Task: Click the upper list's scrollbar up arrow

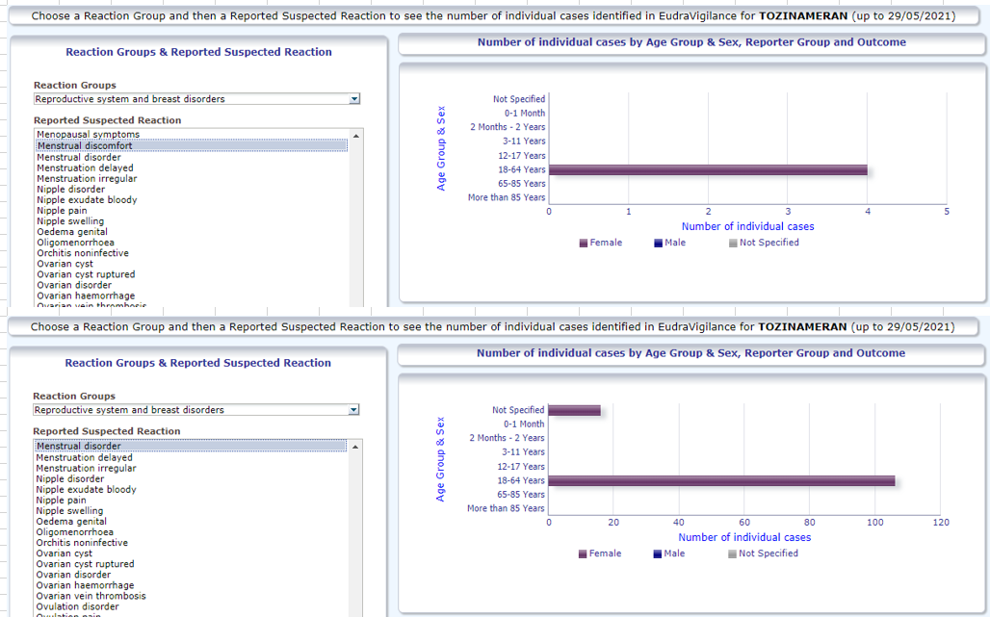Action: click(356, 136)
